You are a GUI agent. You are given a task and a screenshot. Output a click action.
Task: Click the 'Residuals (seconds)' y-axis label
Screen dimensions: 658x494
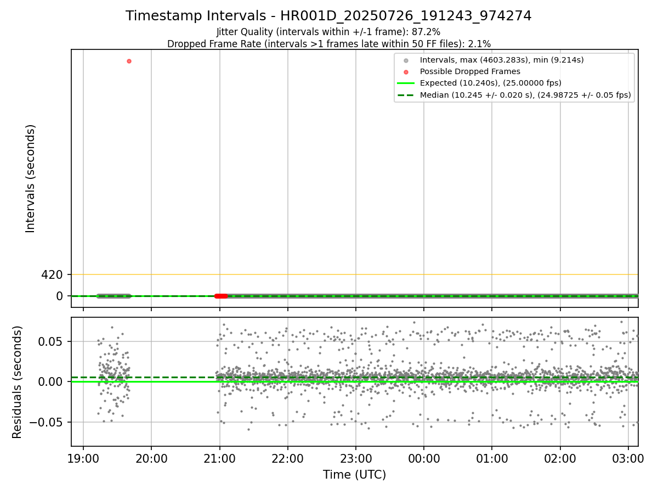[x=18, y=382]
